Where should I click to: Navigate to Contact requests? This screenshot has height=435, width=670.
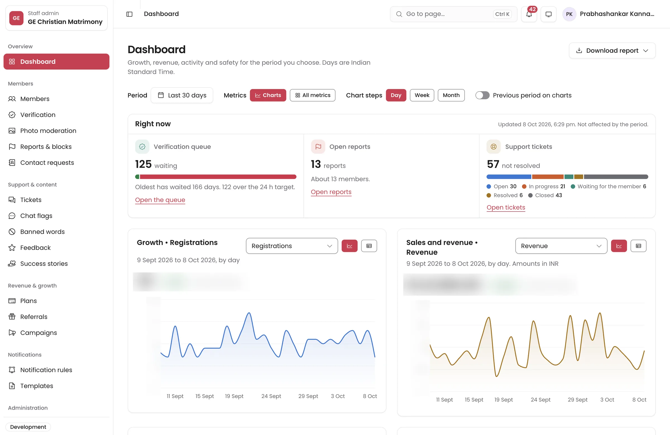click(56, 163)
